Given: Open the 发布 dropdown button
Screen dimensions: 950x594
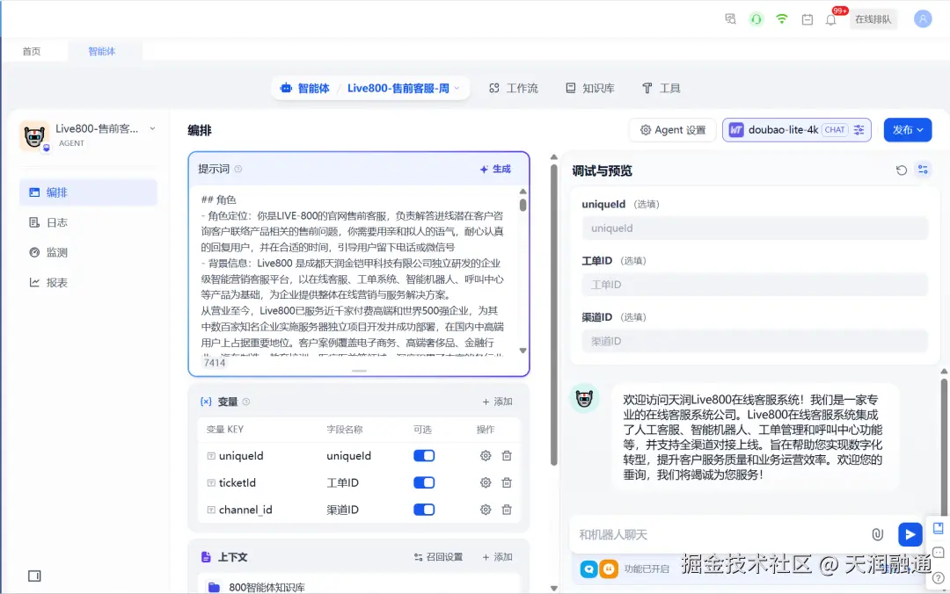Looking at the screenshot, I should click(908, 130).
